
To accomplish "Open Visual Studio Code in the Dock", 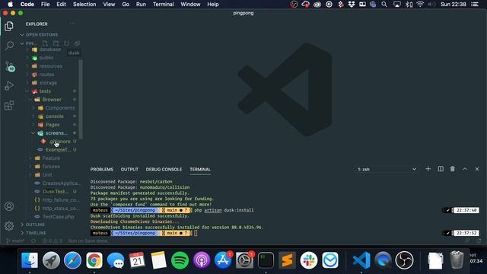I will coord(361,260).
